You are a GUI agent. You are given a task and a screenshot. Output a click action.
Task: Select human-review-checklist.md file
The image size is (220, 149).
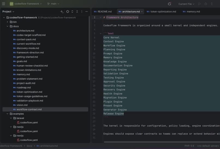(31, 66)
